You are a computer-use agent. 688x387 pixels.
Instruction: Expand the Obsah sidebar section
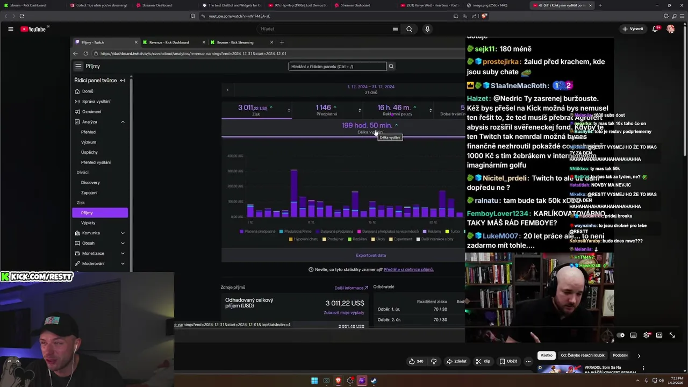[x=123, y=243]
